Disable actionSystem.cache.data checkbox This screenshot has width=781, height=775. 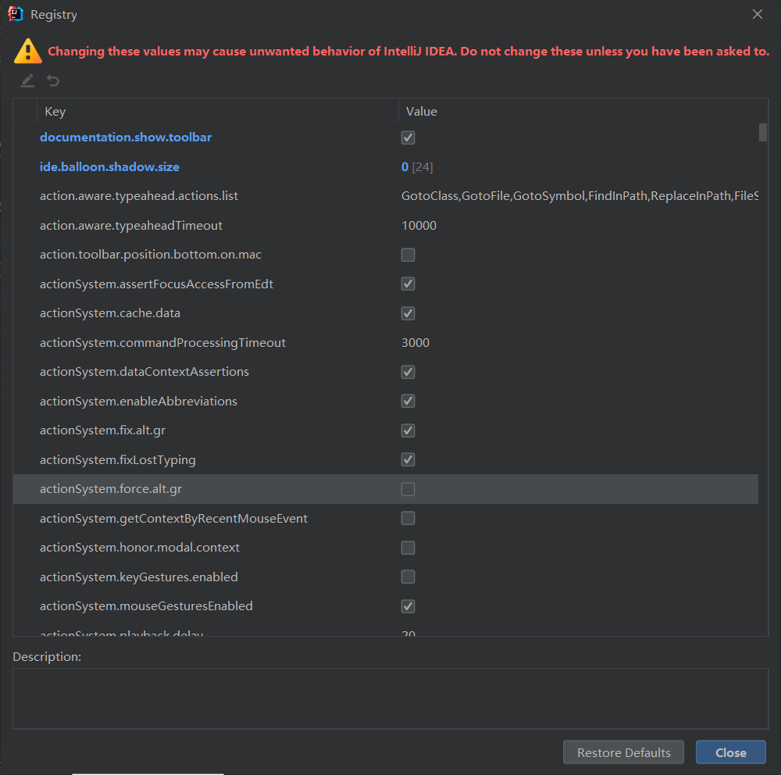pos(408,313)
